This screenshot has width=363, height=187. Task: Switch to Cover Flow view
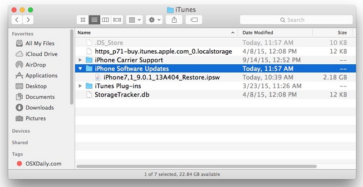point(117,20)
